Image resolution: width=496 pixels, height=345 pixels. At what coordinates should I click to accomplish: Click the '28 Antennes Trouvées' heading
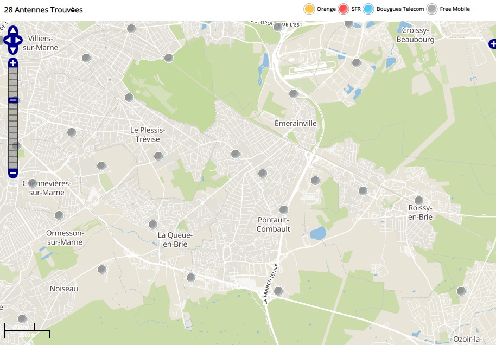point(43,10)
